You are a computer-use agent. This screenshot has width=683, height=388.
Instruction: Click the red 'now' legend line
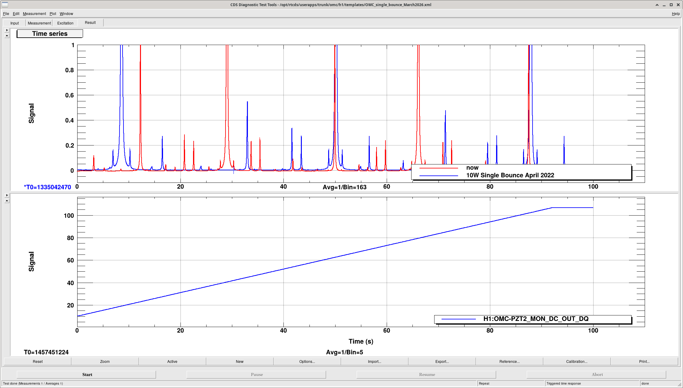coord(438,168)
